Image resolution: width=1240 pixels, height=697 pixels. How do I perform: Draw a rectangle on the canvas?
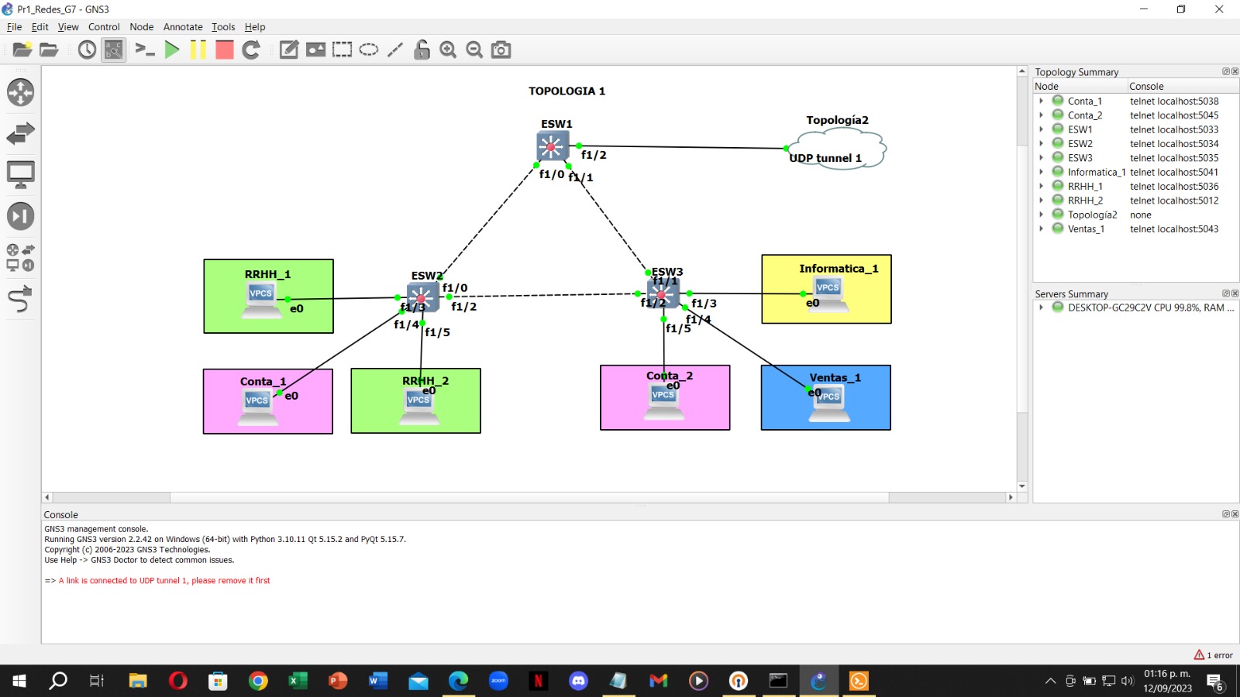coord(341,49)
